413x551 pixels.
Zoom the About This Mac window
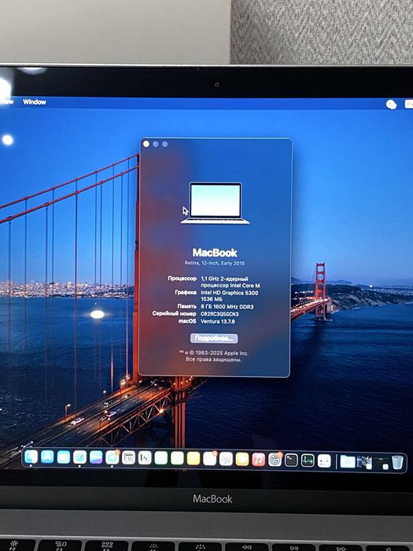click(x=164, y=144)
